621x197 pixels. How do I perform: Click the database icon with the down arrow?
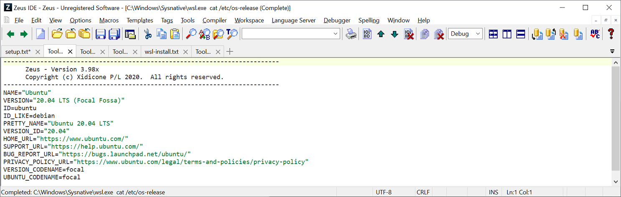[537, 34]
